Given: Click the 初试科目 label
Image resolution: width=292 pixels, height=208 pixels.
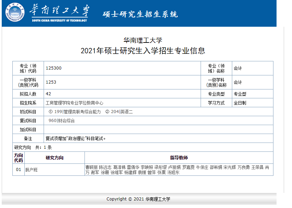Looking at the screenshot, I should (x=28, y=112).
